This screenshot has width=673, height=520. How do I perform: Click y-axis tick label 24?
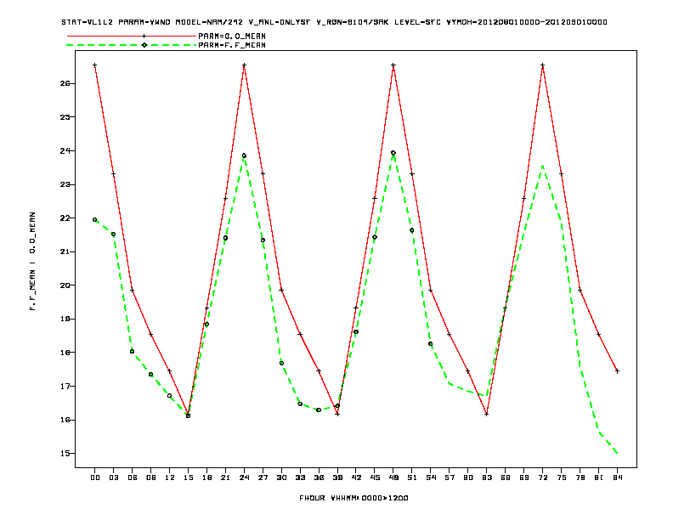[x=65, y=151]
